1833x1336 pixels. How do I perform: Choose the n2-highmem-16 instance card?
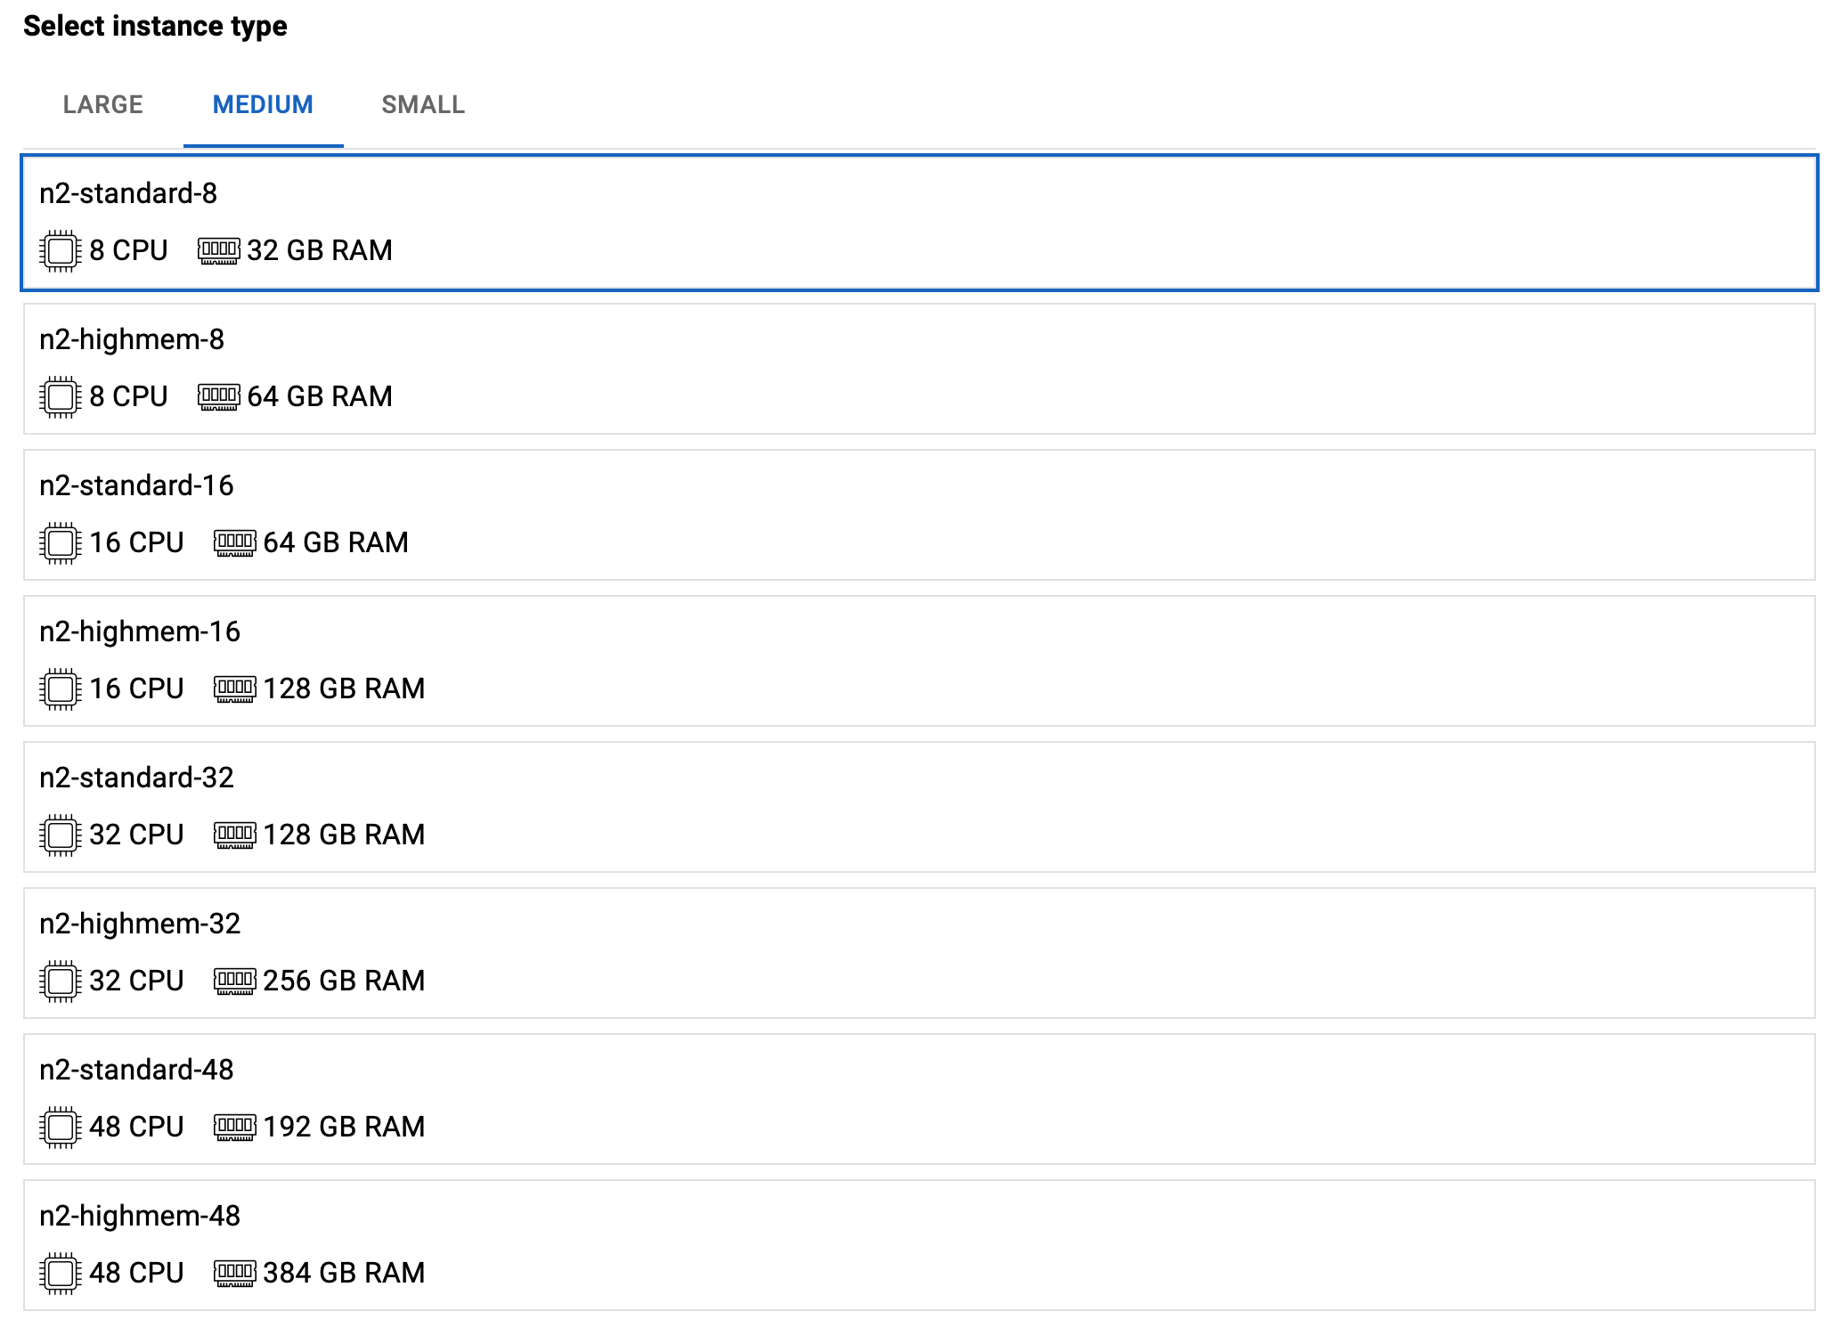coord(919,661)
